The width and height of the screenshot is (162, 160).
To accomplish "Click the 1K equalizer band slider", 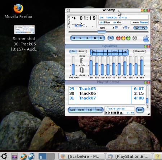I will click(113, 66).
